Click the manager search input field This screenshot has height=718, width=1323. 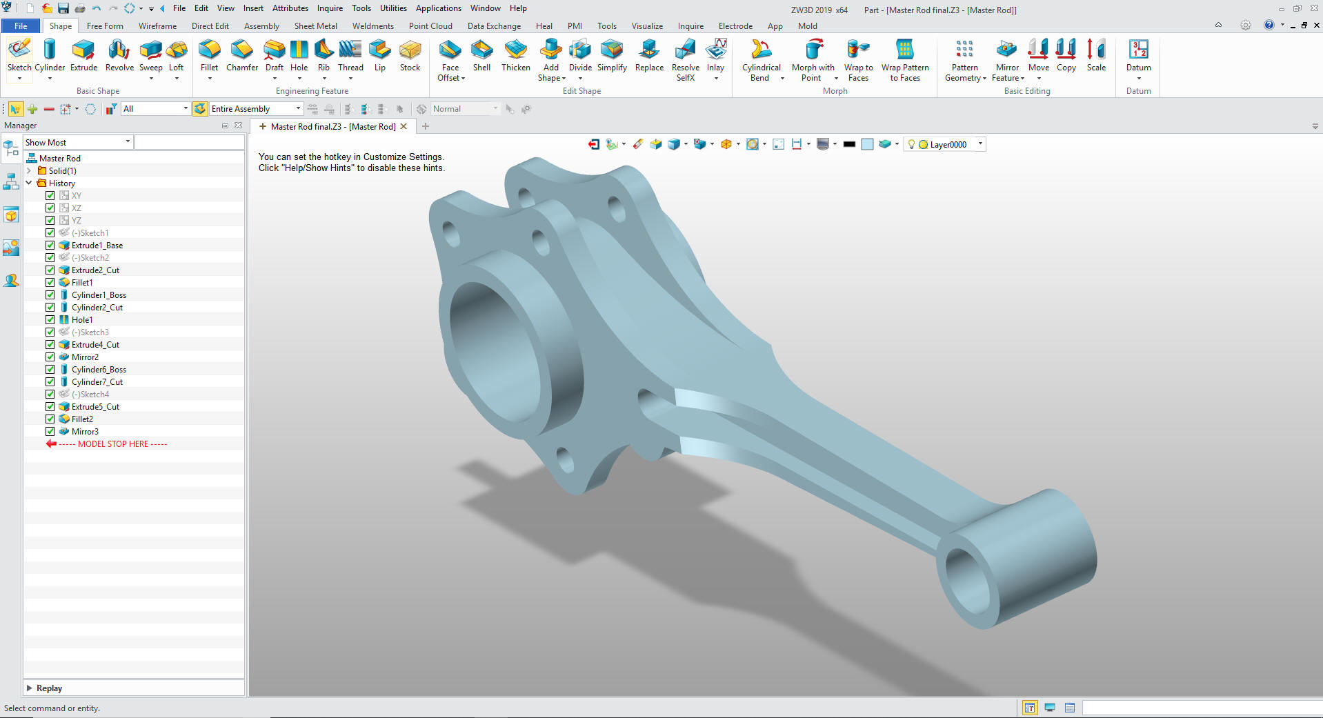[190, 143]
